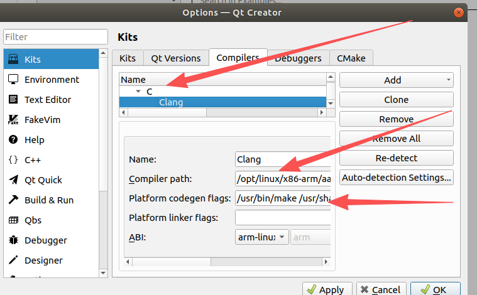Click the Re-detect button
Viewport: 477px width, 295px height.
click(x=396, y=158)
